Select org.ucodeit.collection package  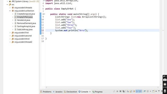[24, 11]
